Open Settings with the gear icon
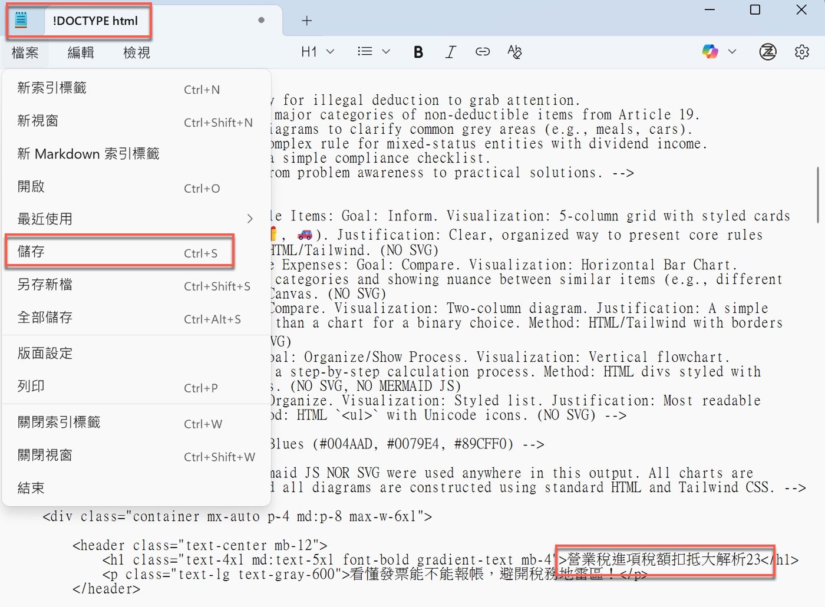The height and width of the screenshot is (607, 825). pyautogui.click(x=802, y=52)
